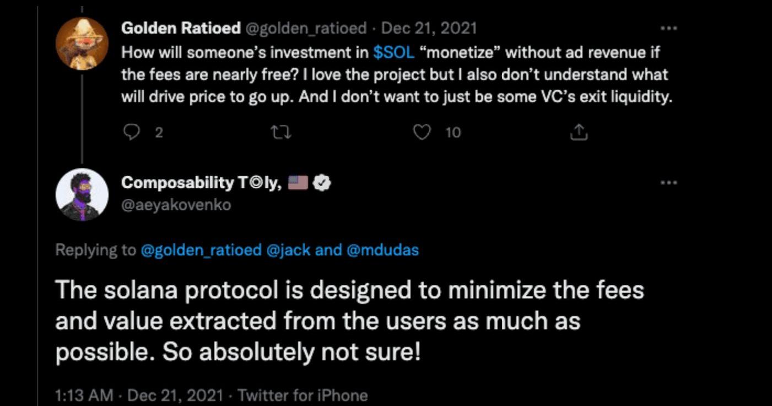Screen dimensions: 772x406
Task: Click the Composability Toly display name
Action: 202,183
